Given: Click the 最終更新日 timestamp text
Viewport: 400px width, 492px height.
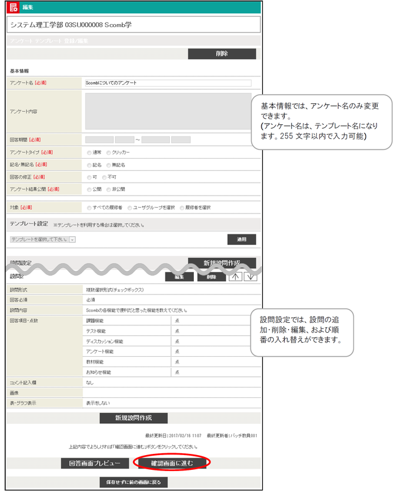Looking at the screenshot, I should [x=174, y=435].
